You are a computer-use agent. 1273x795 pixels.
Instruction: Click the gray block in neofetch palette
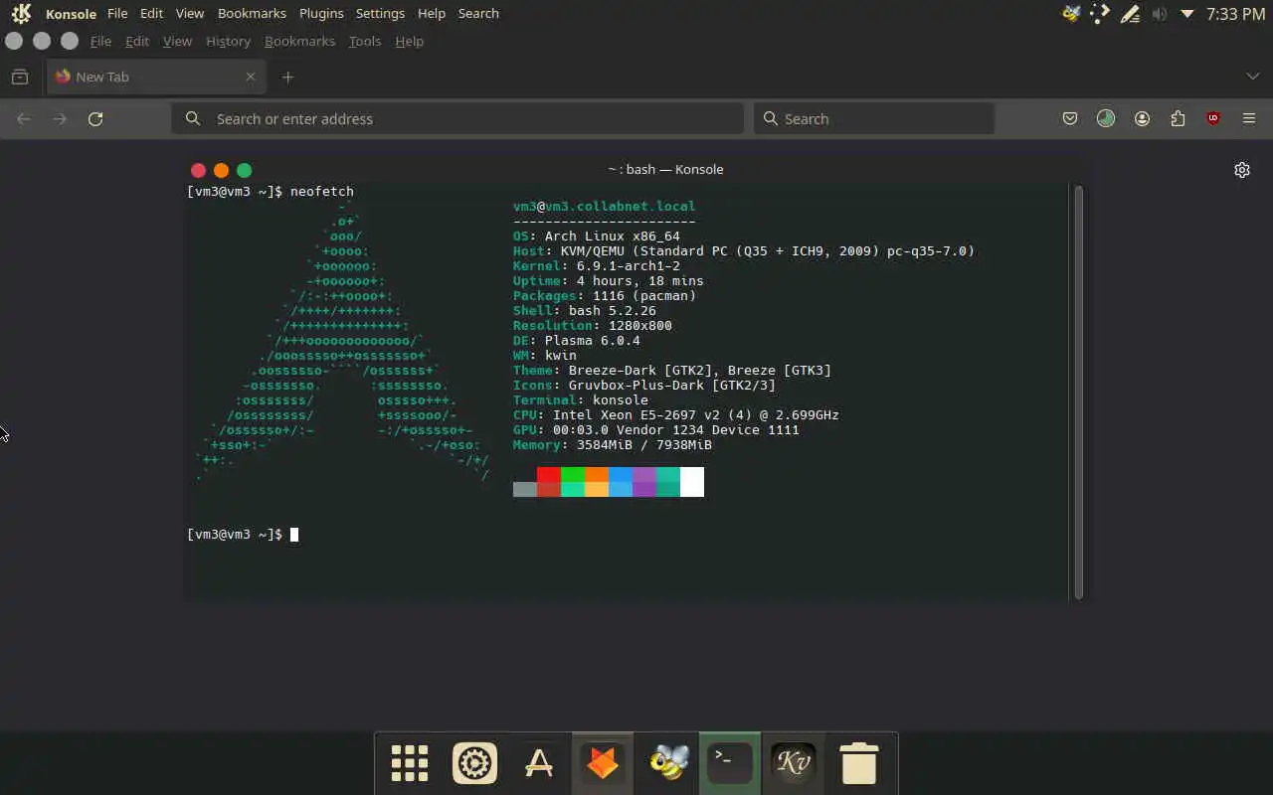[x=525, y=489]
